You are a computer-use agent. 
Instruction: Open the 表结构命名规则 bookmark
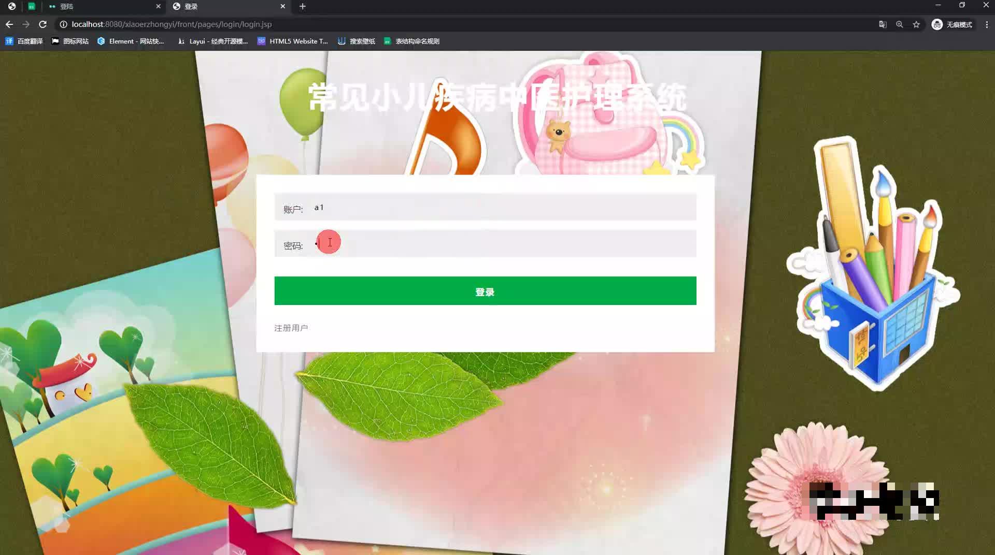click(411, 41)
